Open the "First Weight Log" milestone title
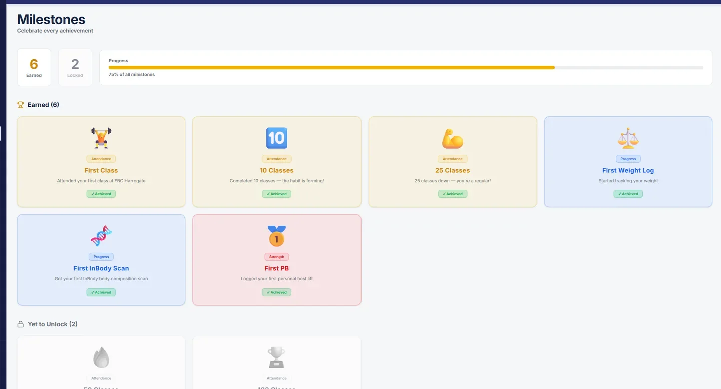 coord(628,170)
